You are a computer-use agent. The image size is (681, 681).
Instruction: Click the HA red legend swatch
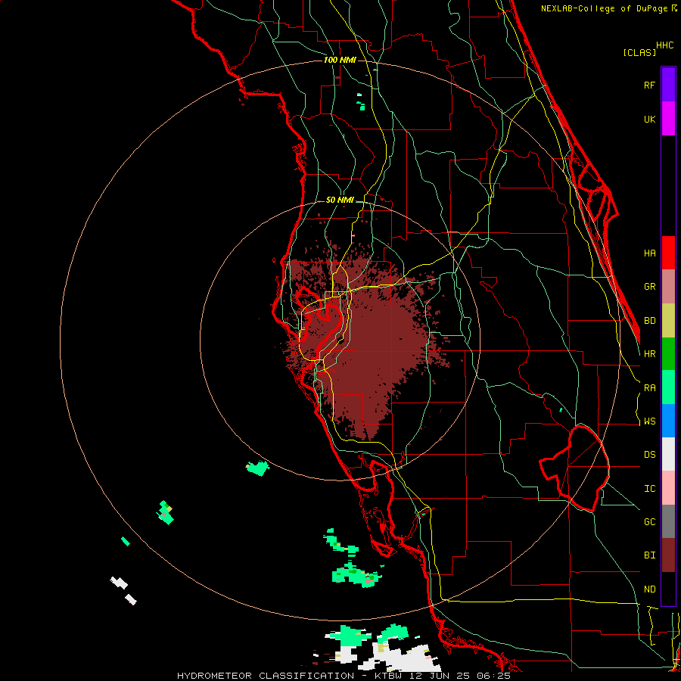point(668,253)
